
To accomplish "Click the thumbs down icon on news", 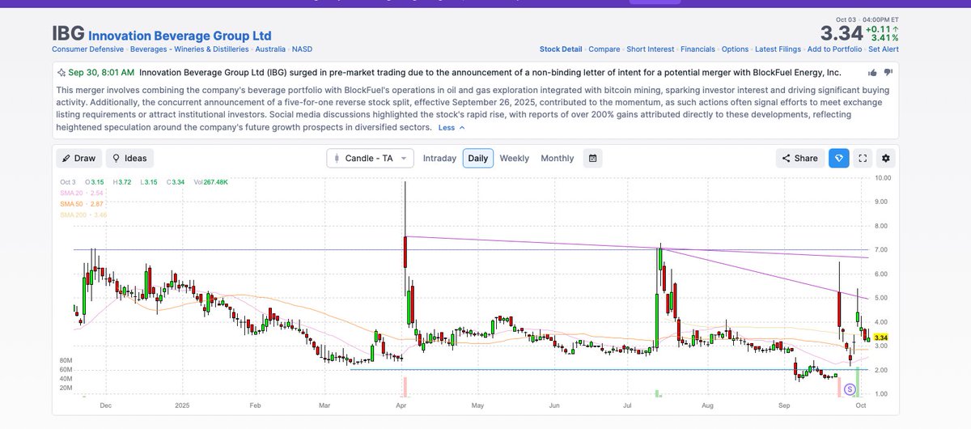I will click(888, 72).
